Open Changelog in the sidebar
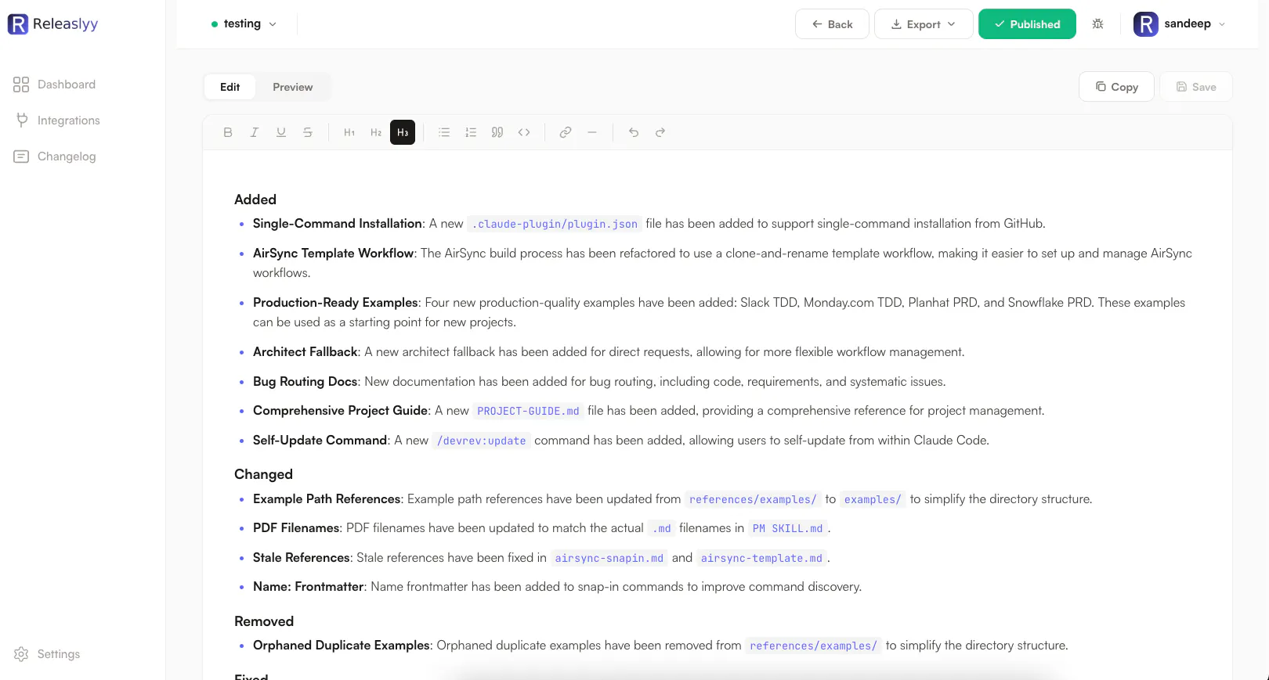The height and width of the screenshot is (680, 1269). 55,157
